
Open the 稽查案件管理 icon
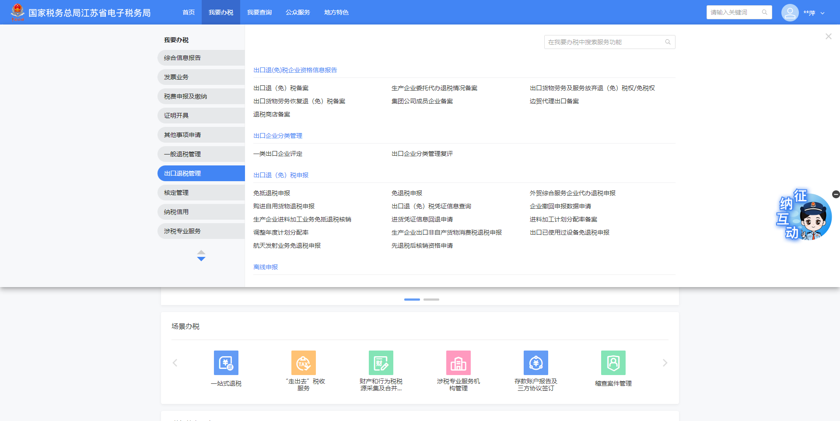click(x=613, y=363)
